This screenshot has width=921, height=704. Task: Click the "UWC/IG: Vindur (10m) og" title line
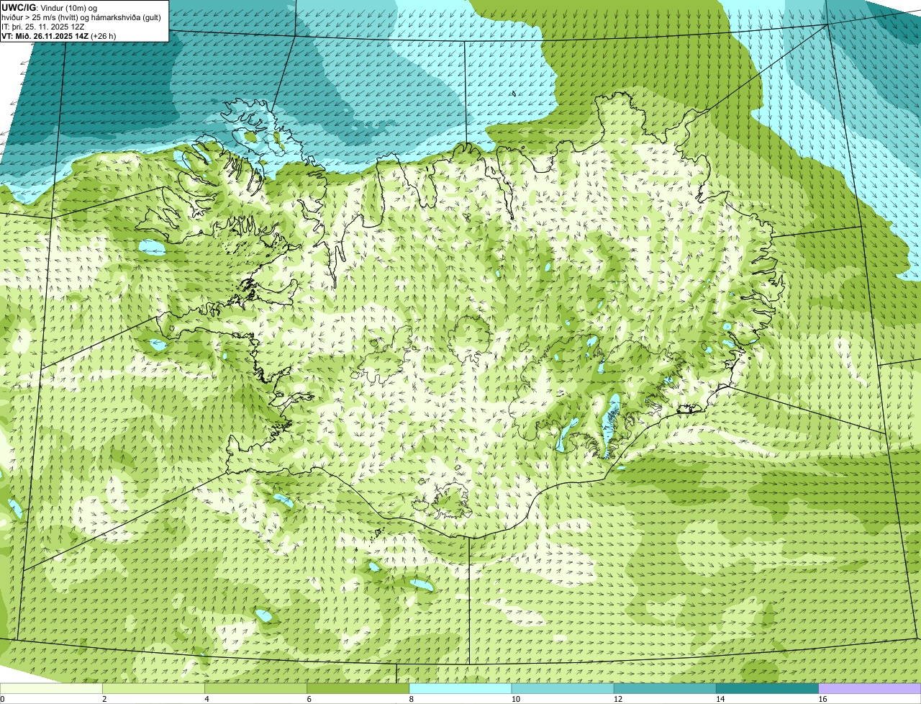(49, 7)
